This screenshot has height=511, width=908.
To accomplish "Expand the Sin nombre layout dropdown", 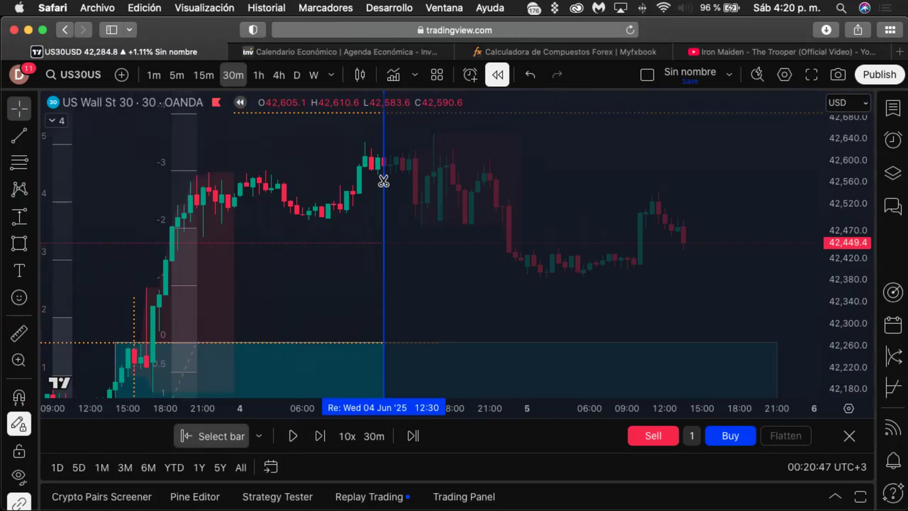I will click(729, 73).
